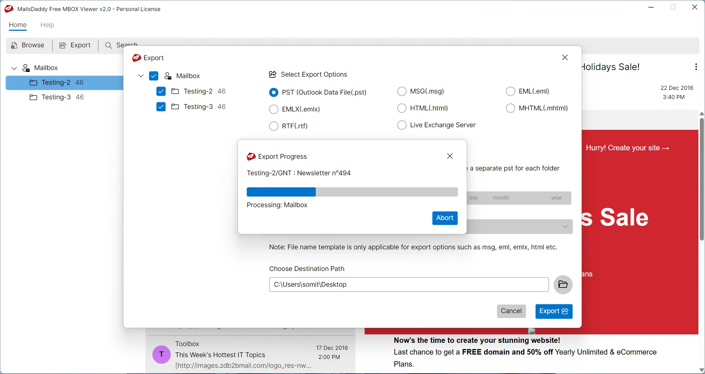Collapse the Mailbox tree in the Export dialog

tap(141, 76)
